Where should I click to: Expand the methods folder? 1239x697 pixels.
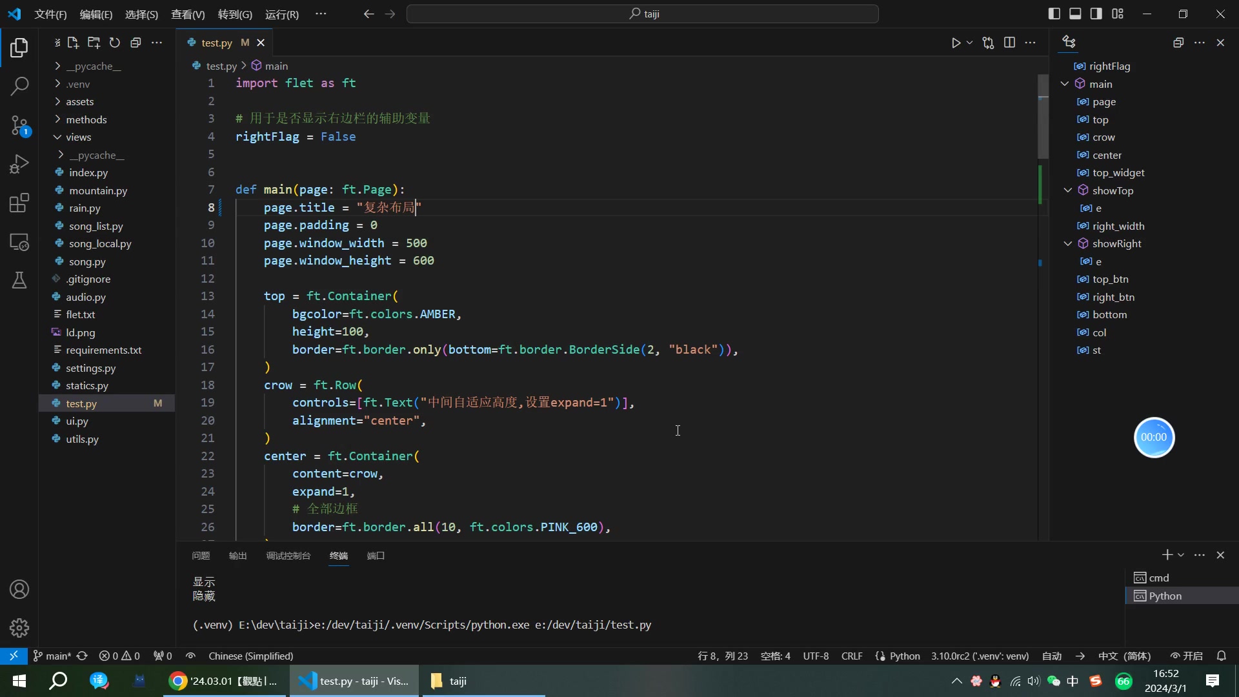86,119
